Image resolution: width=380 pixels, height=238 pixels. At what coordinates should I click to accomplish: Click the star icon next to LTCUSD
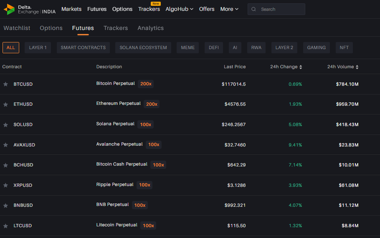(x=5, y=226)
